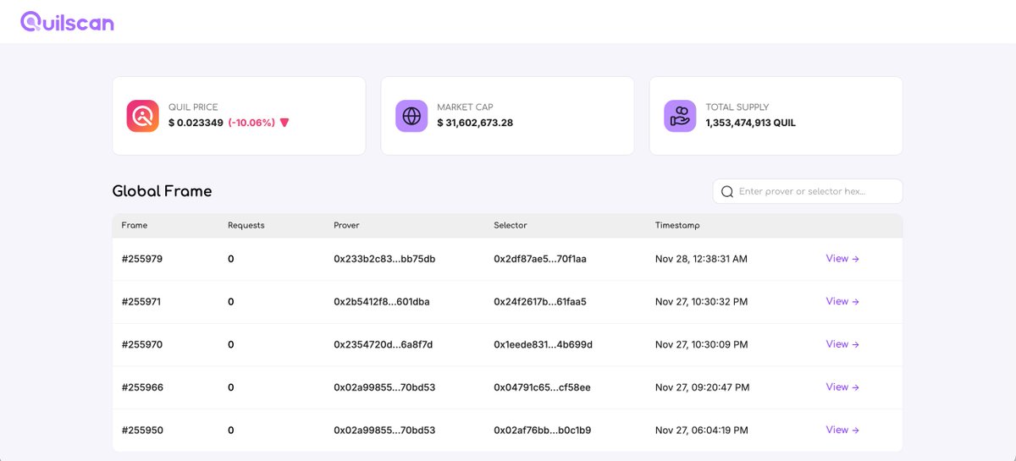This screenshot has width=1016, height=461.
Task: Click the Timestamp column header
Action: coord(677,226)
